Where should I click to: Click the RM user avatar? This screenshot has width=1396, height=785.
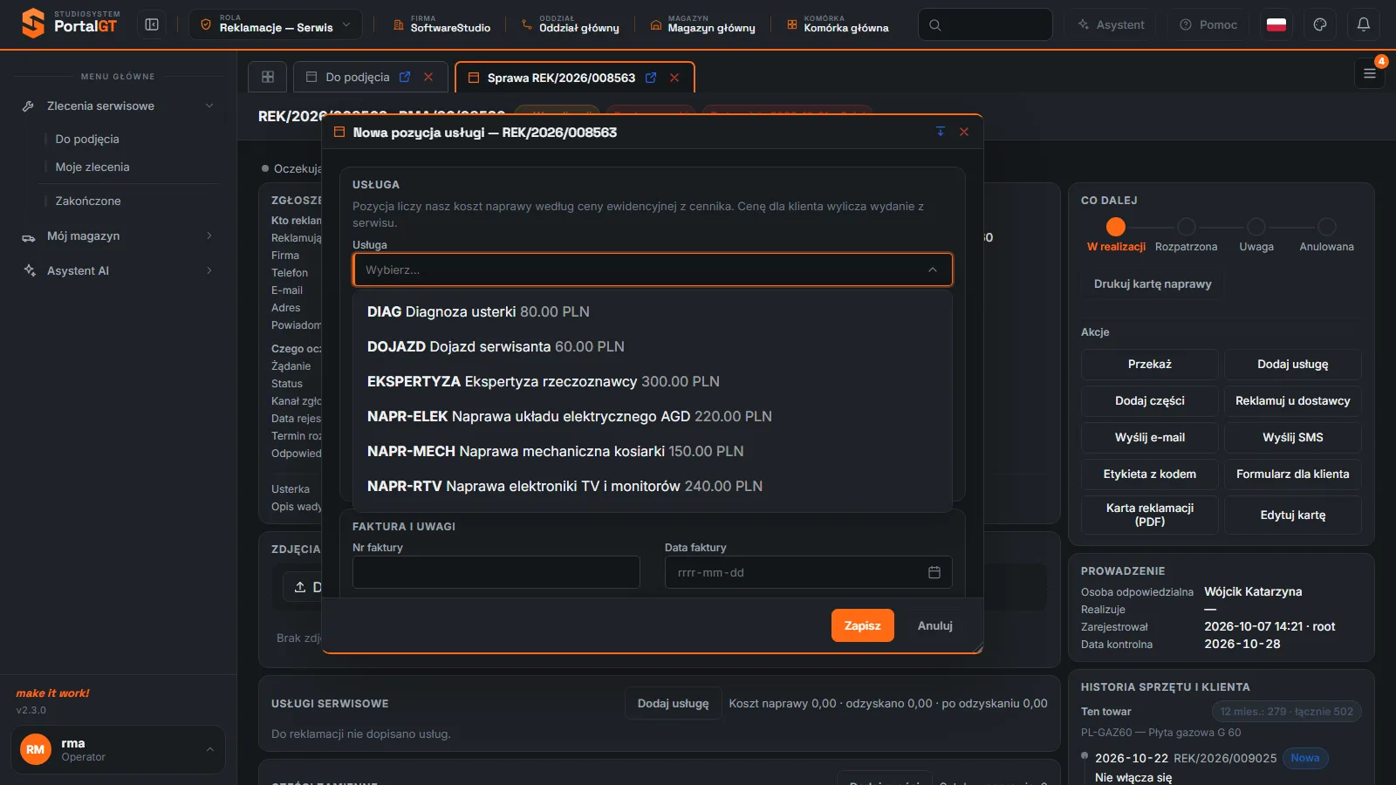(x=36, y=749)
